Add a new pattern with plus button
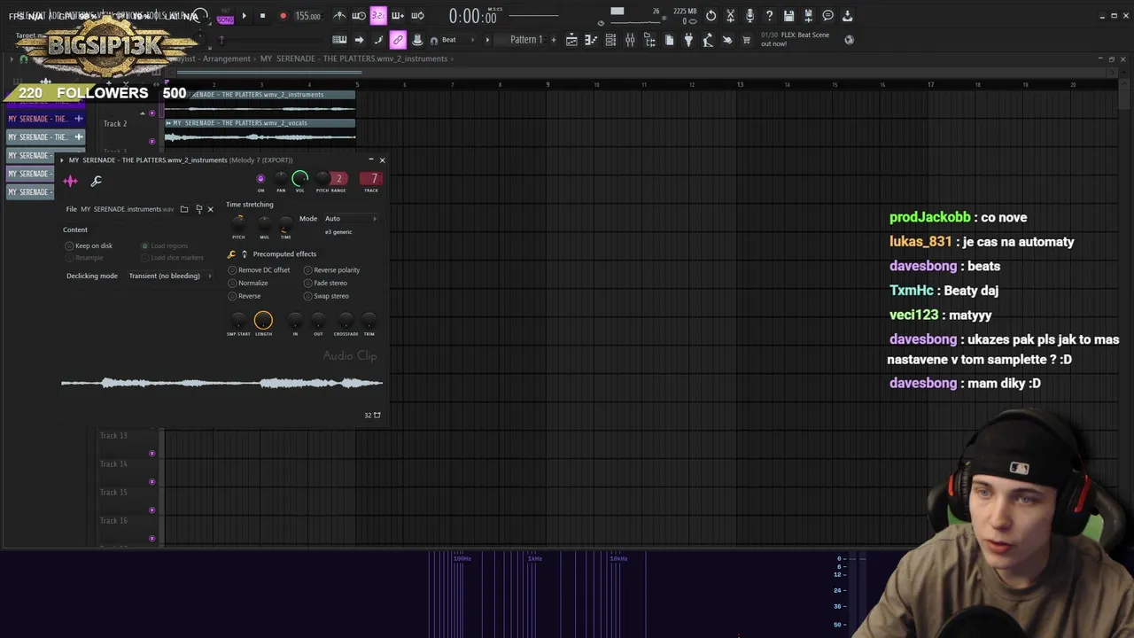This screenshot has width=1134, height=638. coord(554,40)
